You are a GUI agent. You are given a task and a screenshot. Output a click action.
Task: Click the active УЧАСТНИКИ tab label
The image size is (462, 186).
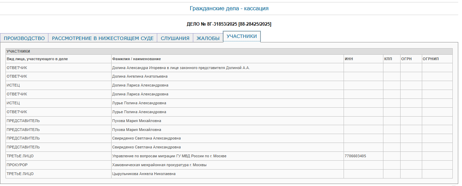[242, 36]
